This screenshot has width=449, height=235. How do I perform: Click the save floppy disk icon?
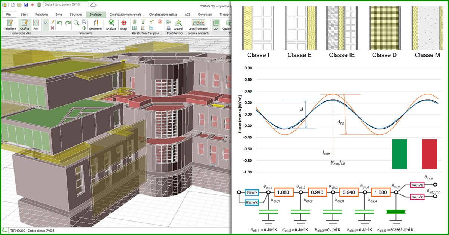(26, 5)
